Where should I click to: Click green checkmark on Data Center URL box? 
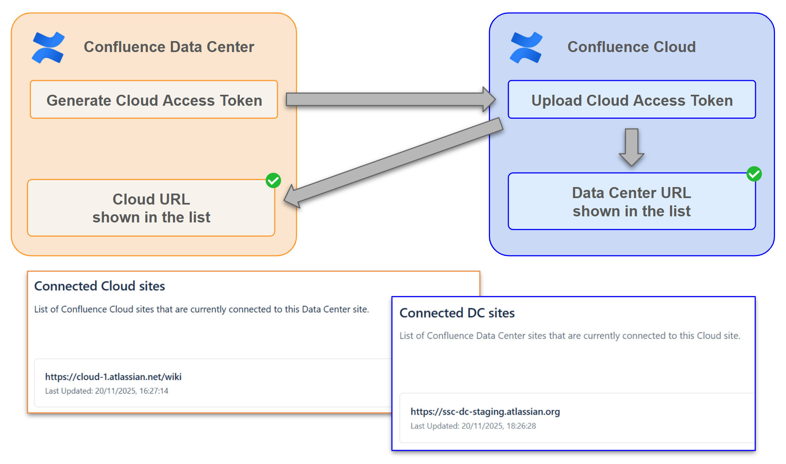click(754, 174)
